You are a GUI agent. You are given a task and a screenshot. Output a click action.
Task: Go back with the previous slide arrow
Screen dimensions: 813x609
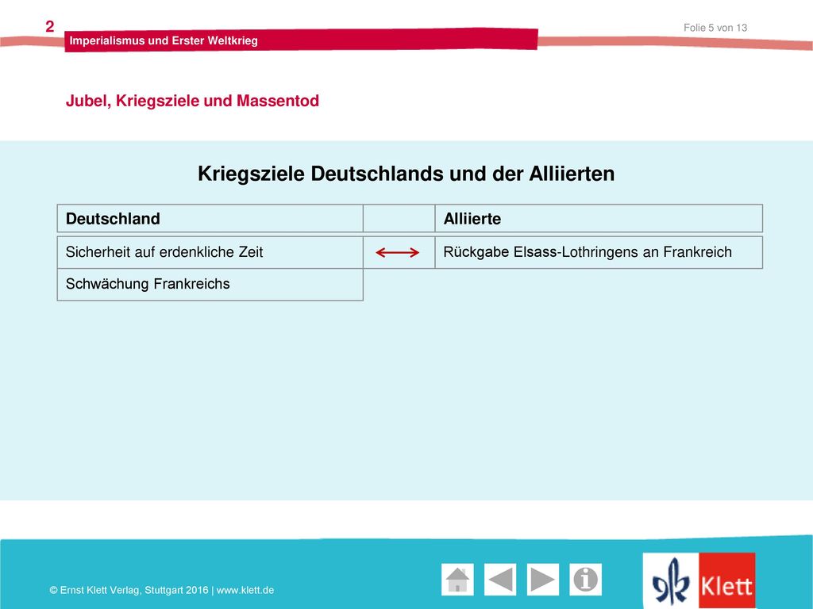pos(500,580)
